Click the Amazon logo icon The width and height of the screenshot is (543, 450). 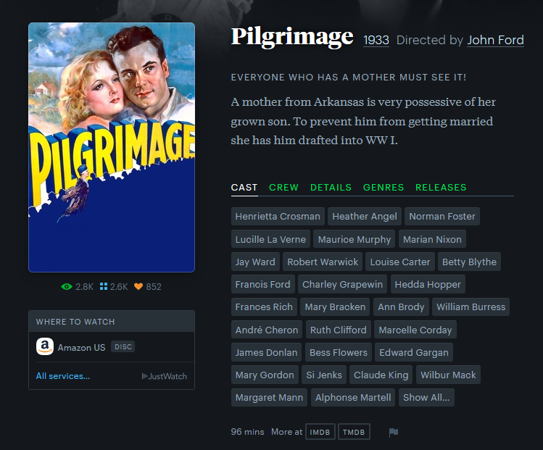click(45, 346)
